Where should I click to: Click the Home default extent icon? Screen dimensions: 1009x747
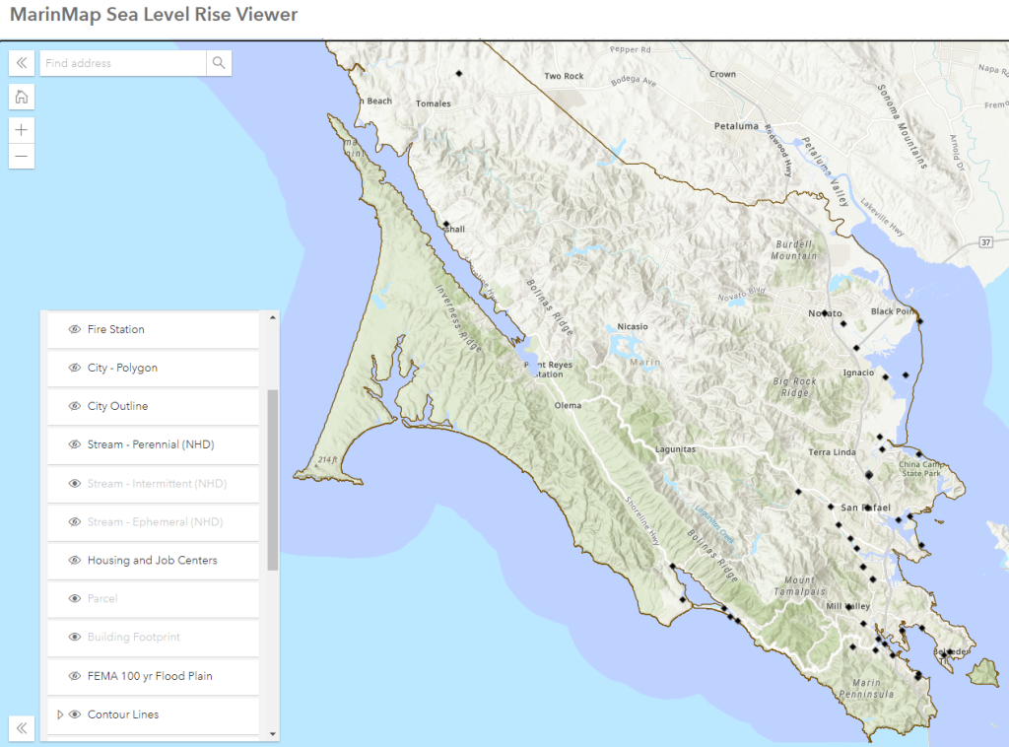click(21, 97)
